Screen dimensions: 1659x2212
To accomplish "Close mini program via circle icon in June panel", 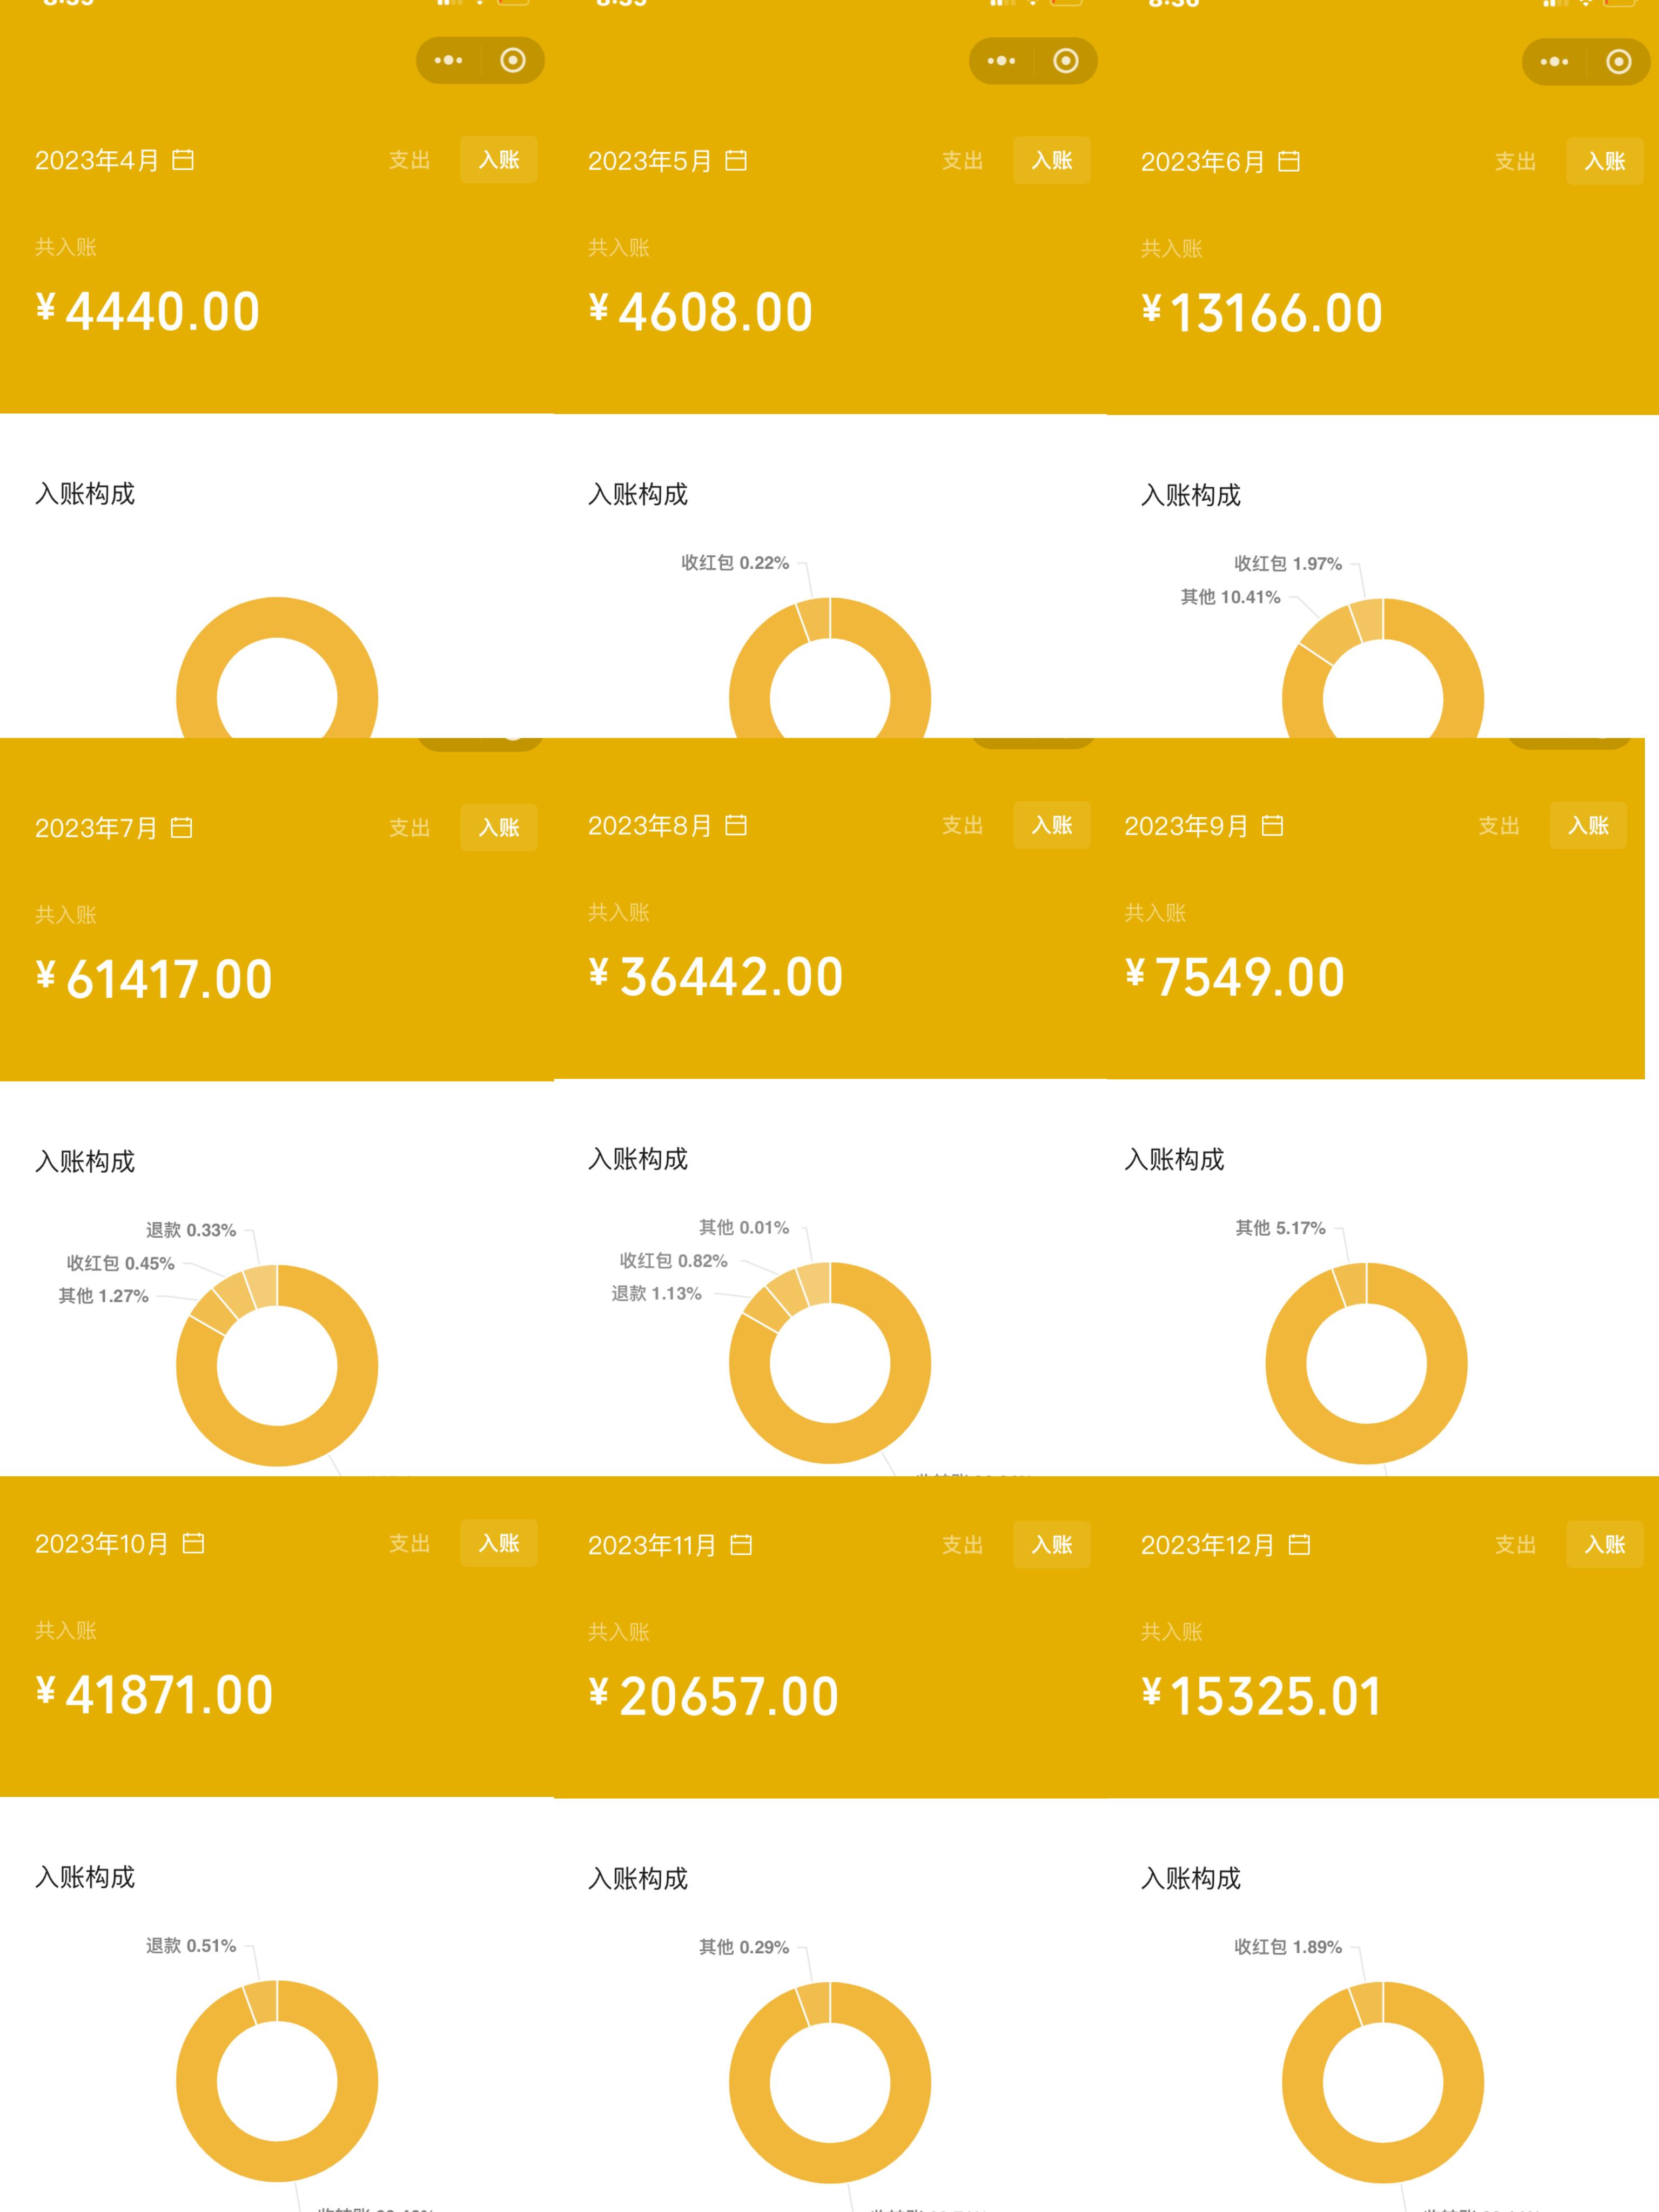I will click(1618, 62).
